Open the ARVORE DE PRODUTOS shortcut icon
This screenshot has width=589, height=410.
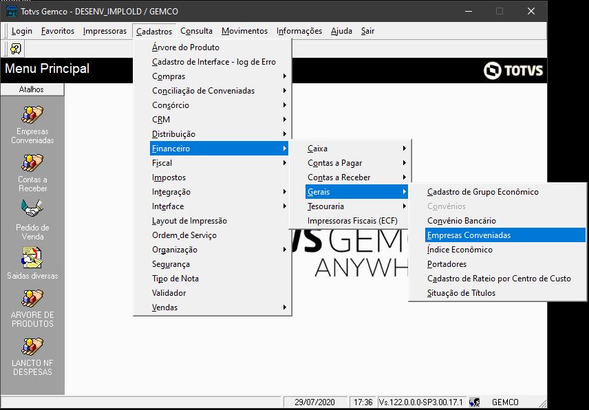pos(32,298)
